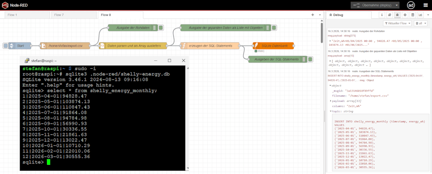Open the deploy options dropdown arrow
Viewport: 432px width, 174px height.
pyautogui.click(x=396, y=5)
